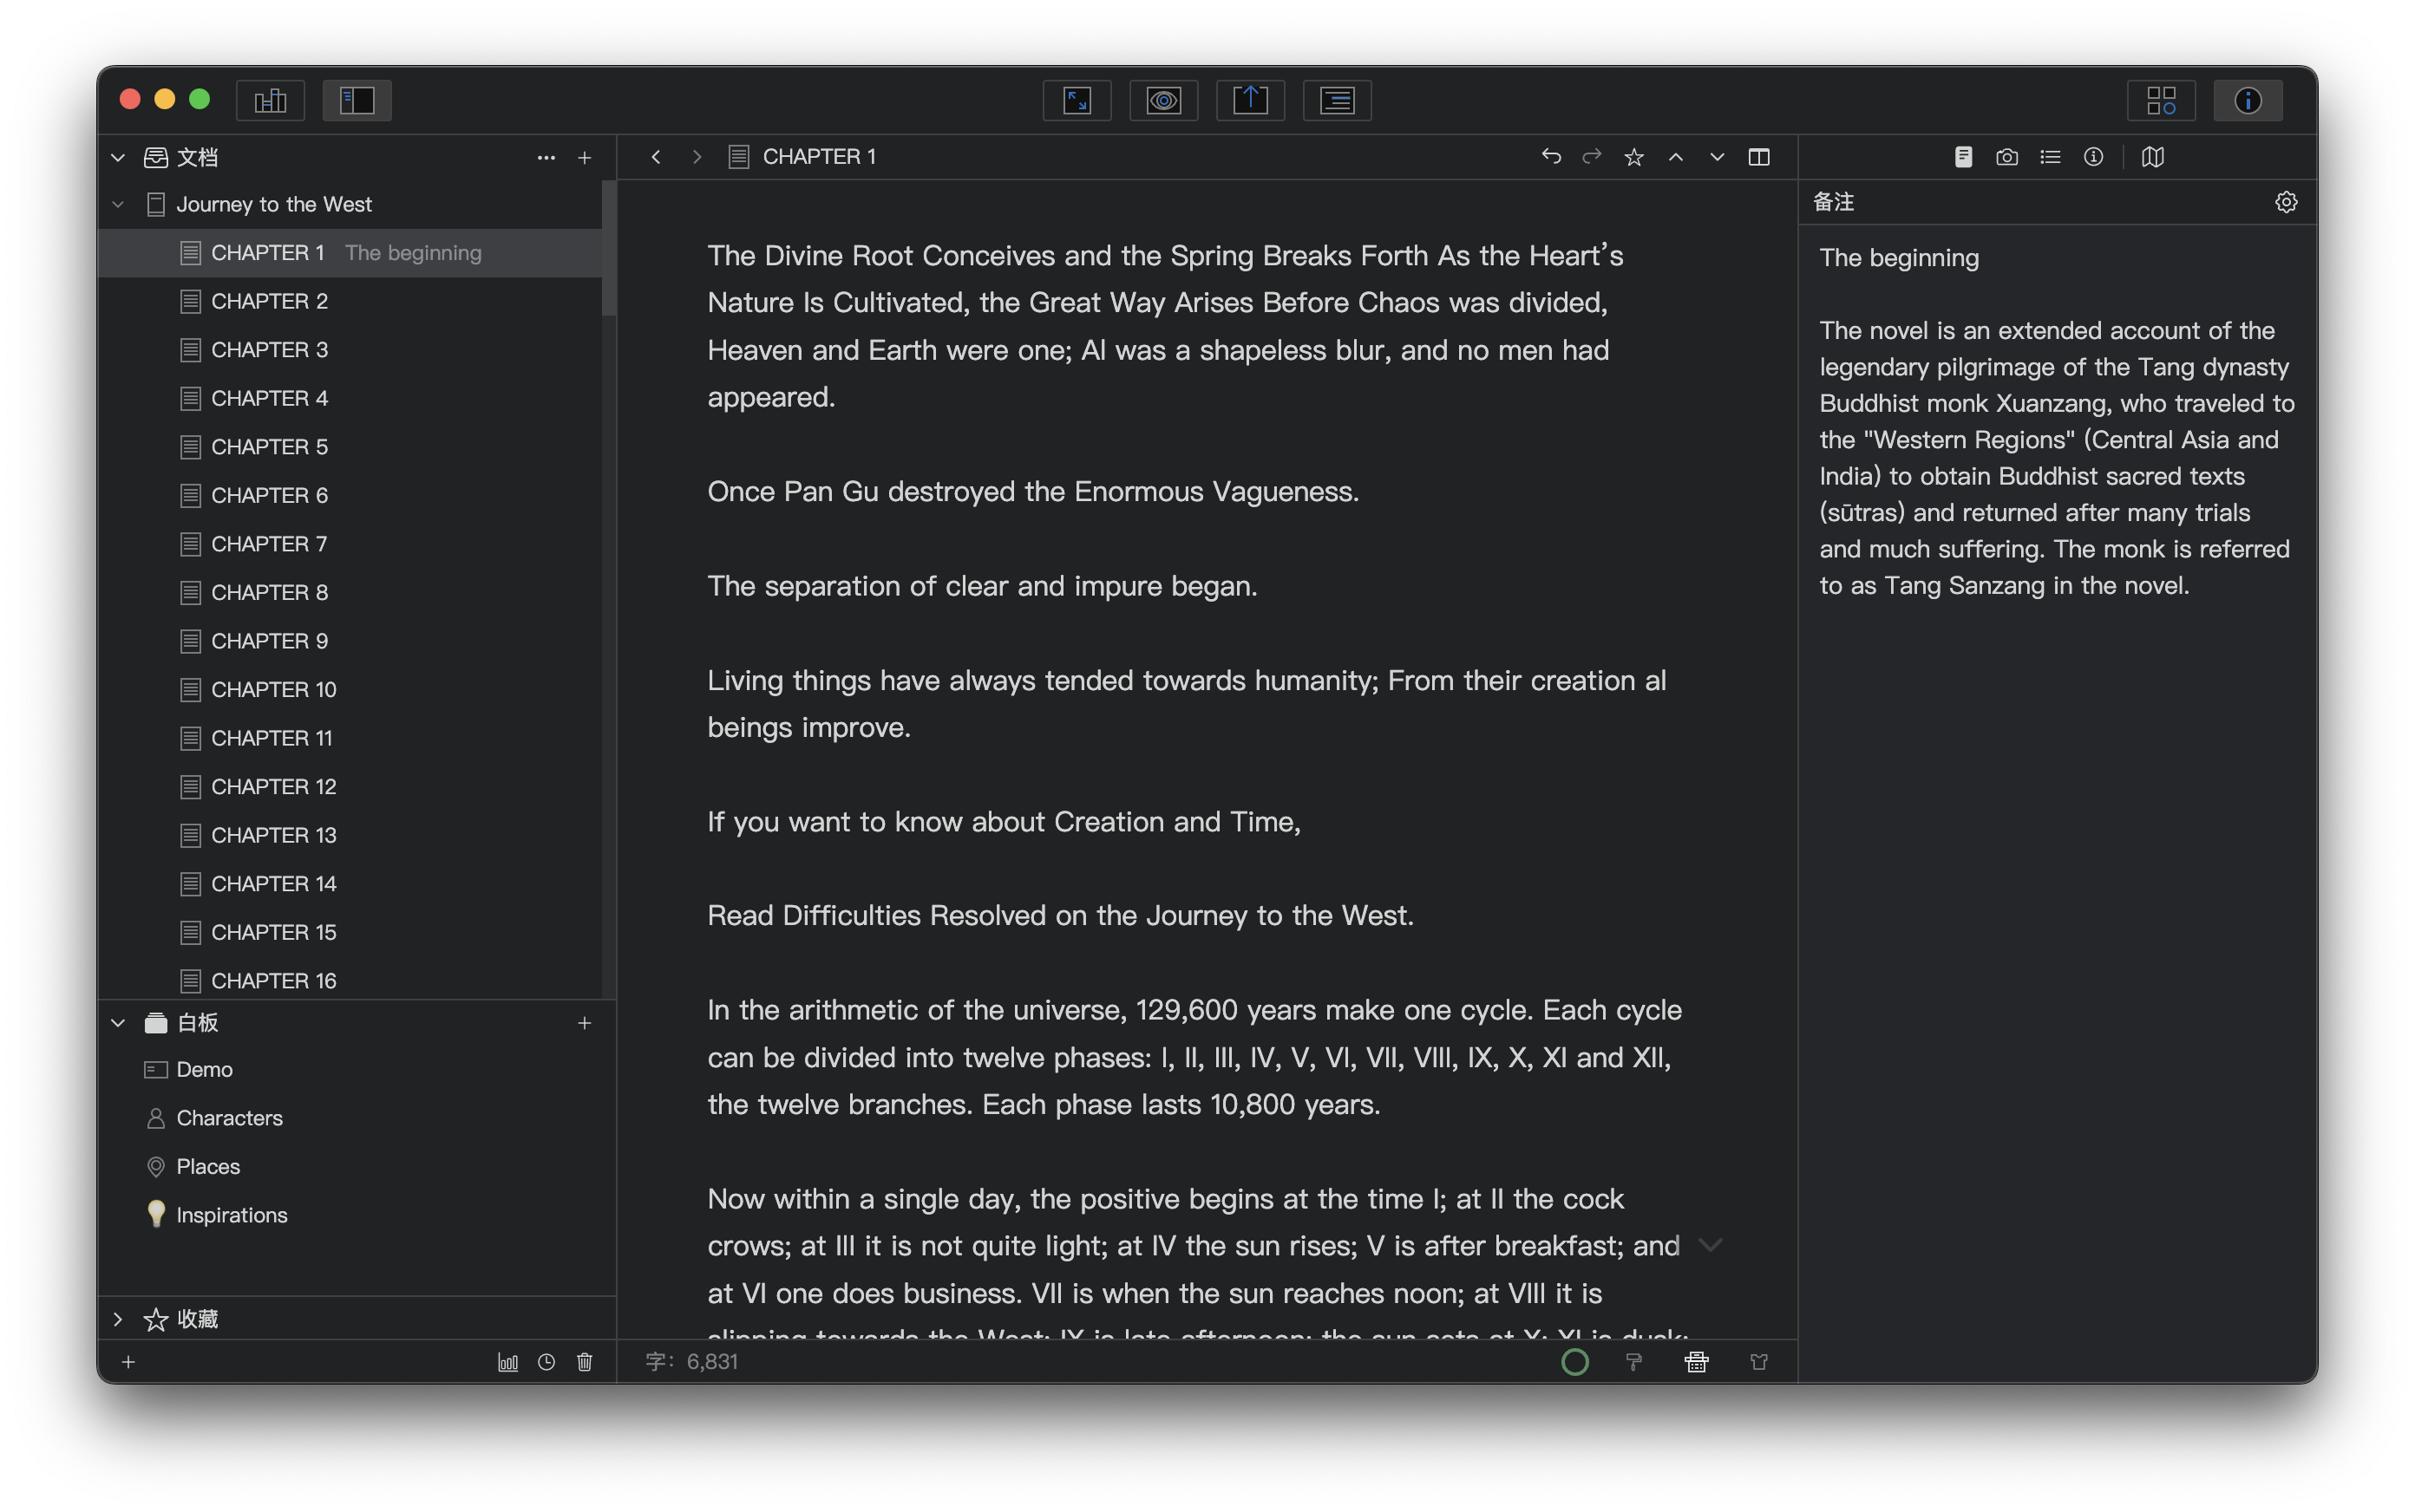This screenshot has height=1512, width=2415.
Task: Open CHAPTER 7 document
Action: [350, 544]
